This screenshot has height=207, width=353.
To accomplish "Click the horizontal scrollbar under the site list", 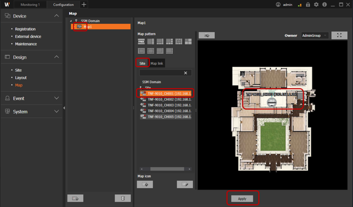I will 167,169.
